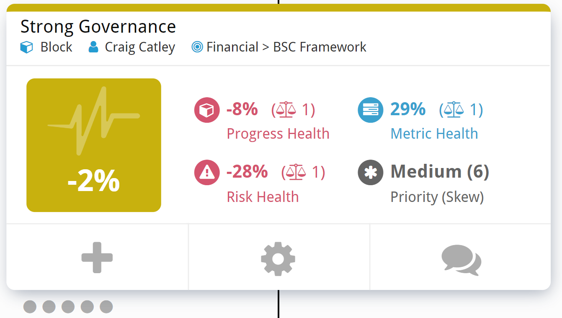Click the Financial > BSC Framework link
This screenshot has height=318, width=562.
coord(286,47)
